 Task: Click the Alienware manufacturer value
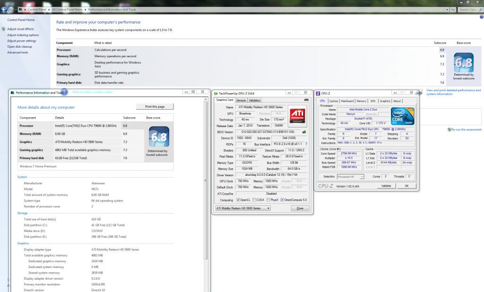click(x=98, y=183)
